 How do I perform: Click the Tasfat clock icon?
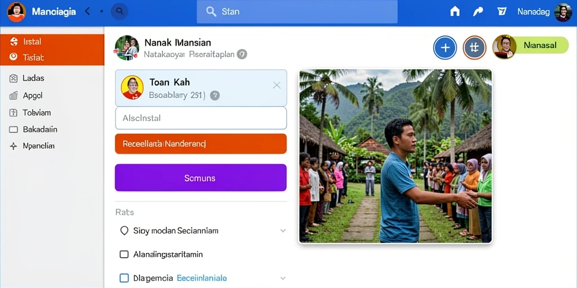tap(14, 57)
